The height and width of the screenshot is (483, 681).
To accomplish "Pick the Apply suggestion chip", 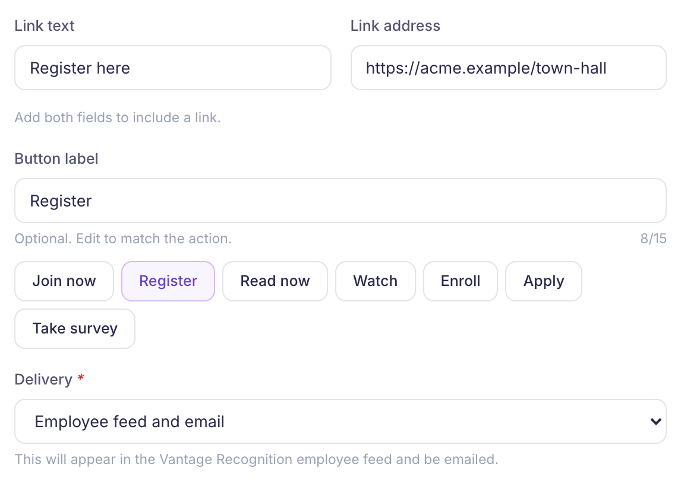I will (544, 281).
